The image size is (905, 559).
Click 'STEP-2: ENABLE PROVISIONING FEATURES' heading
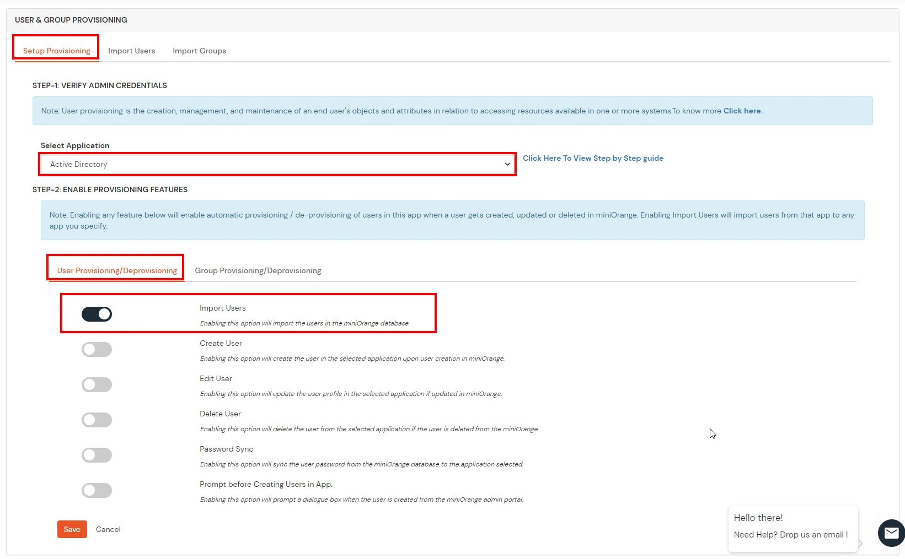point(110,189)
